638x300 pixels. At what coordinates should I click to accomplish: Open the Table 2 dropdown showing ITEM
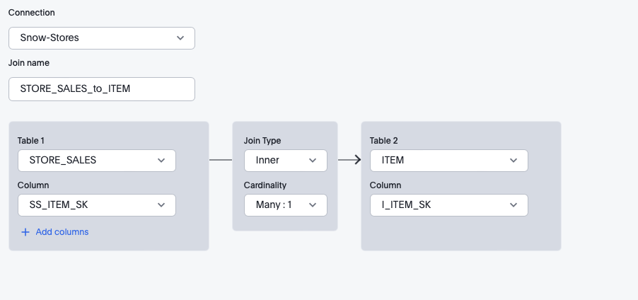pyautogui.click(x=448, y=161)
